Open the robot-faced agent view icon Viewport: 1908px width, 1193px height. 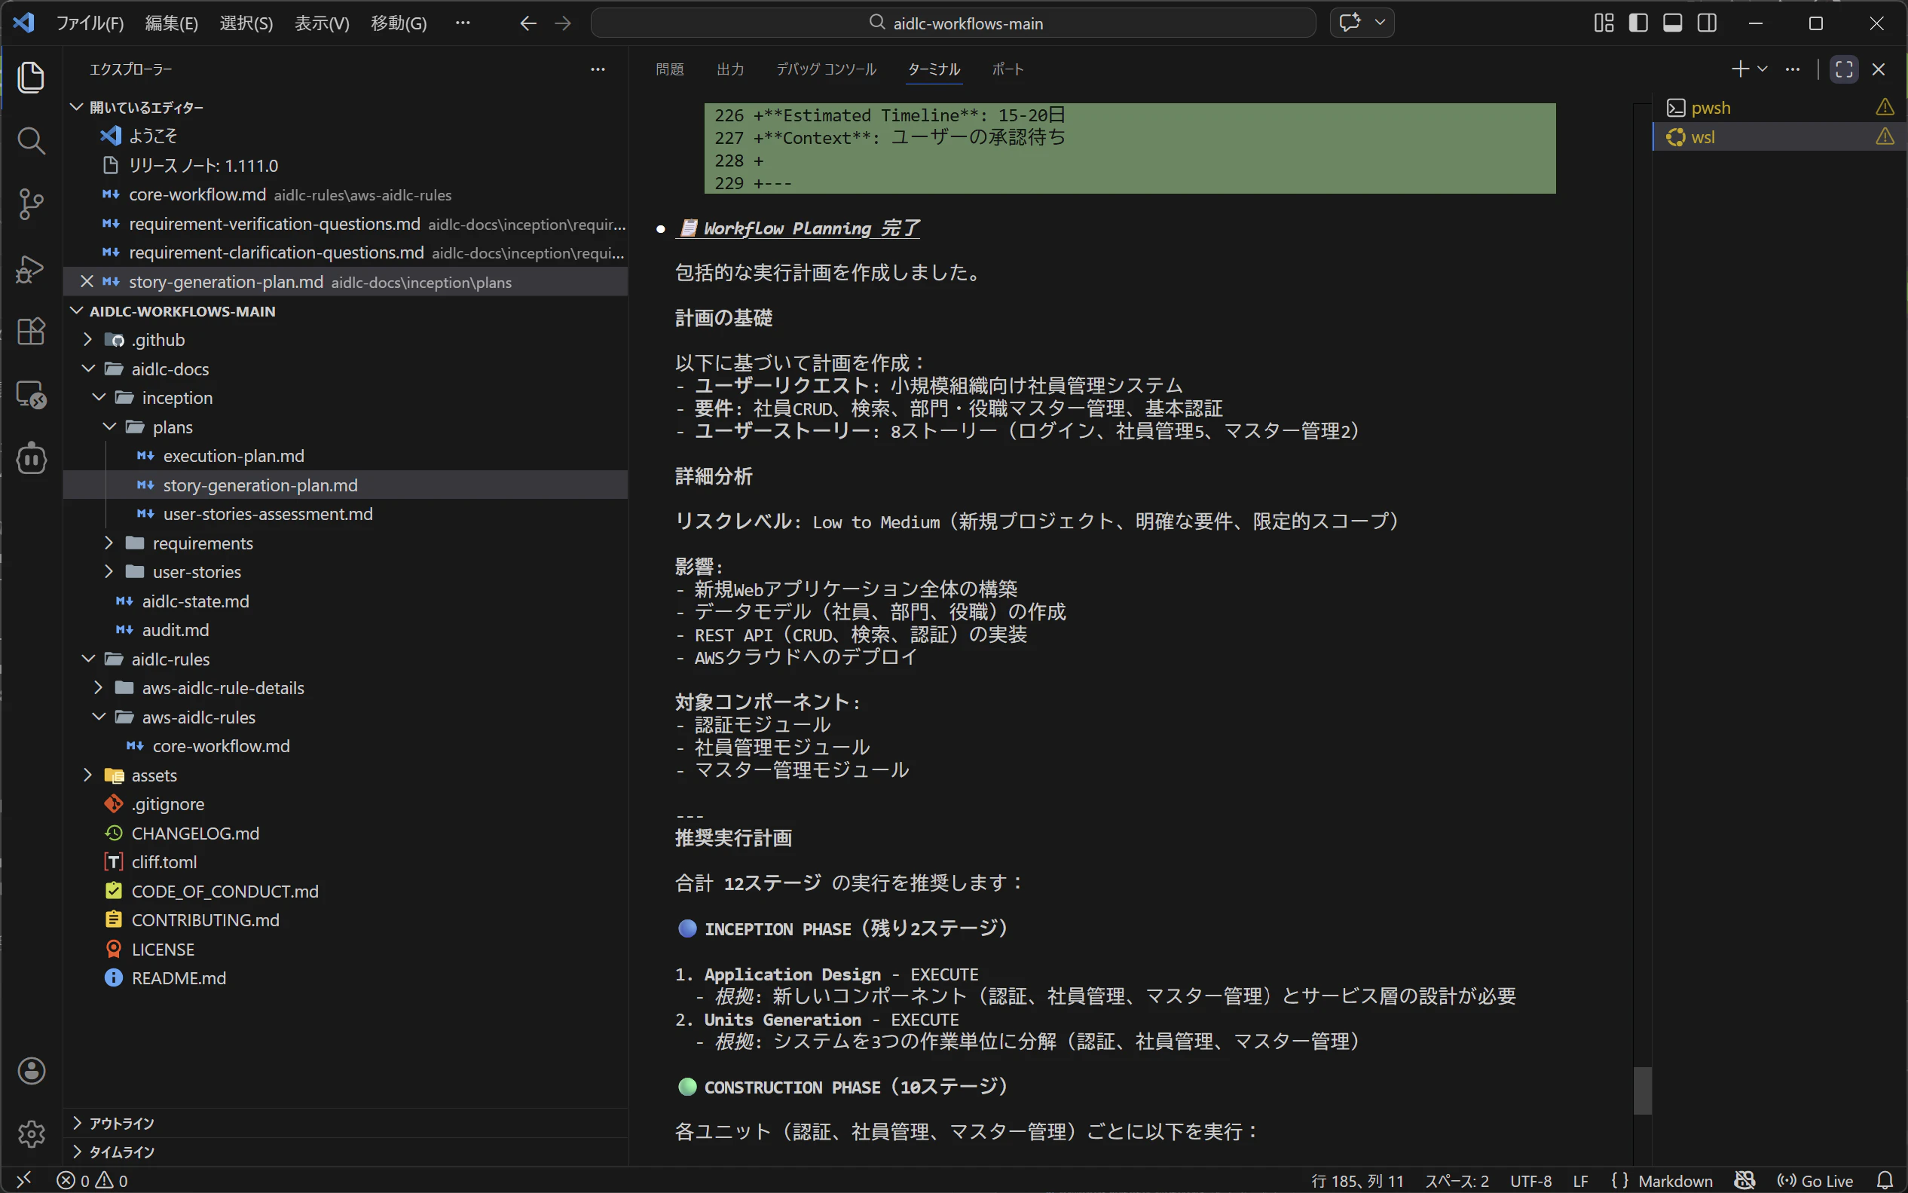[31, 458]
